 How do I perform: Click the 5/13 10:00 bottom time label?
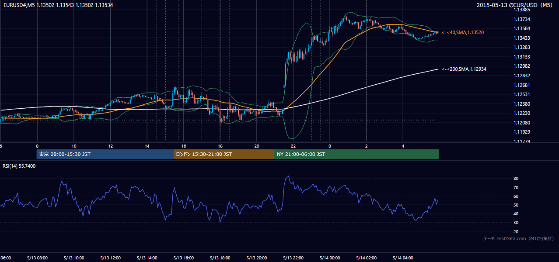[74, 258]
